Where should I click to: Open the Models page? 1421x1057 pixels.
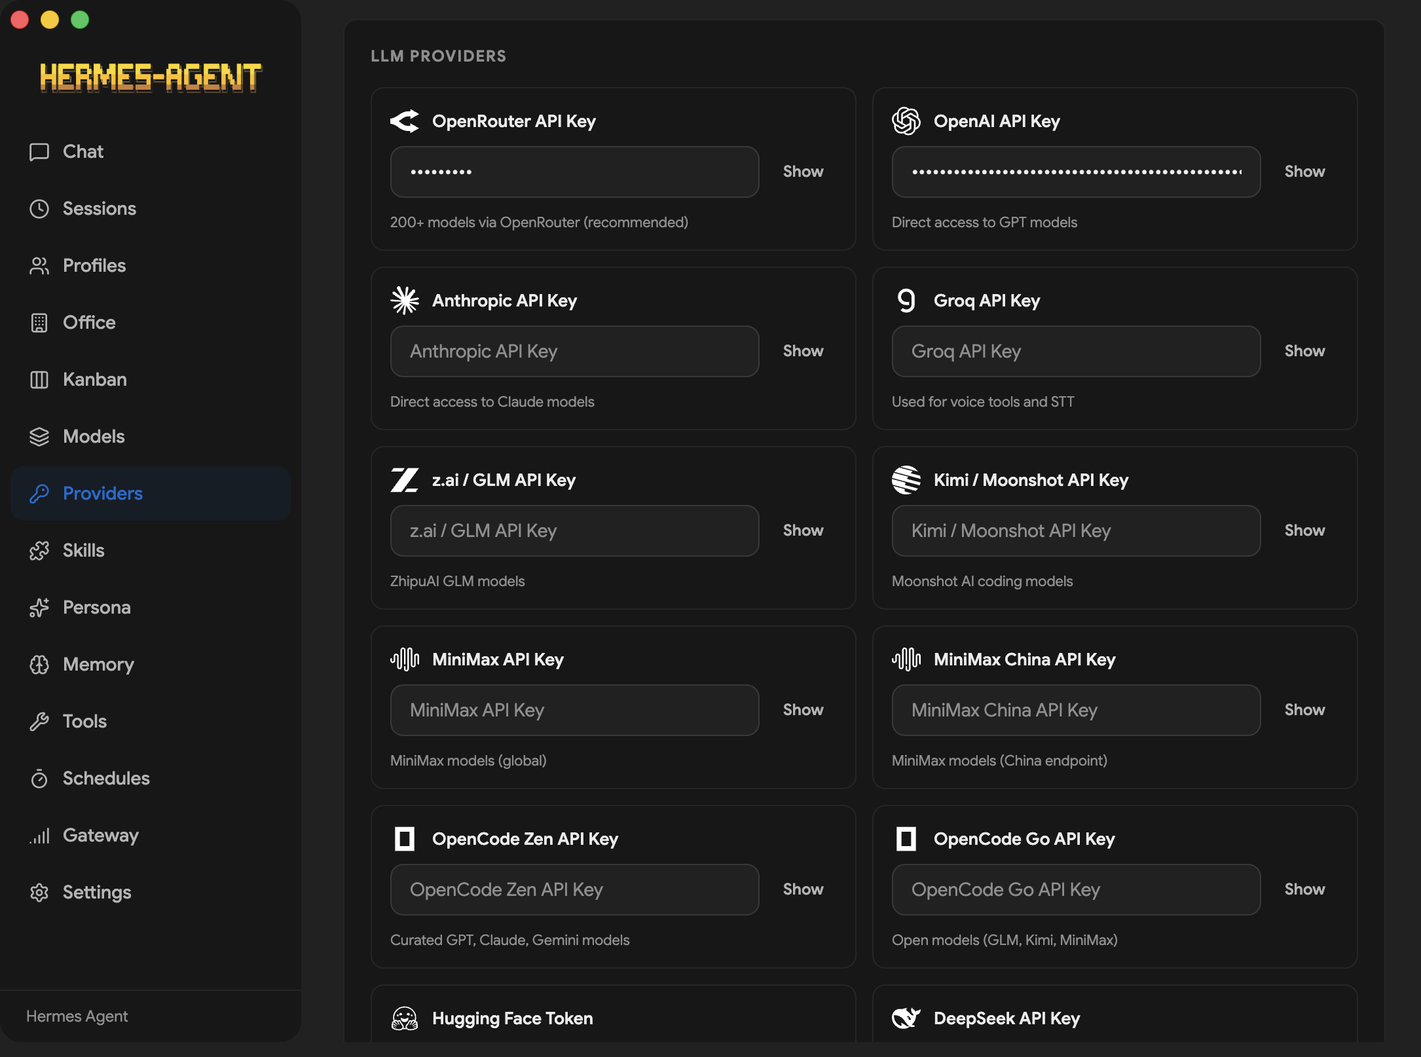click(x=151, y=437)
